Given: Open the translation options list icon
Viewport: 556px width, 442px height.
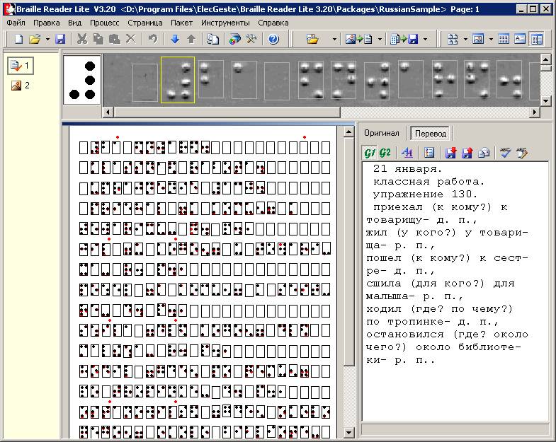Looking at the screenshot, I should point(429,153).
